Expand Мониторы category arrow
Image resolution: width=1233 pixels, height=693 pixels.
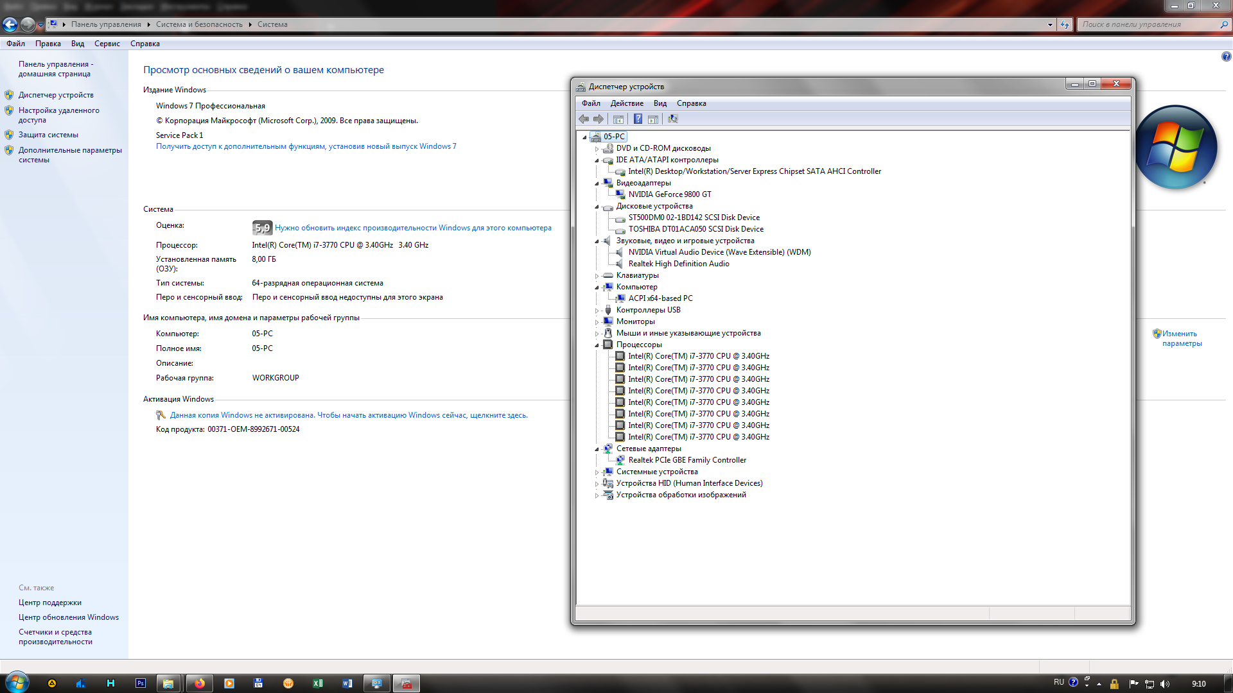(597, 321)
